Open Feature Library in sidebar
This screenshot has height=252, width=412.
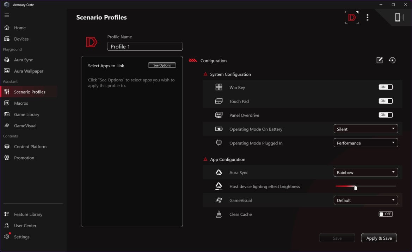pyautogui.click(x=28, y=214)
